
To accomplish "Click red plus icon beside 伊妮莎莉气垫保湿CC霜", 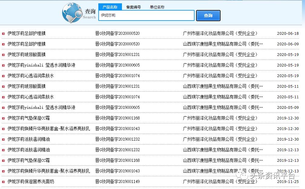I will click(x=3, y=118).
